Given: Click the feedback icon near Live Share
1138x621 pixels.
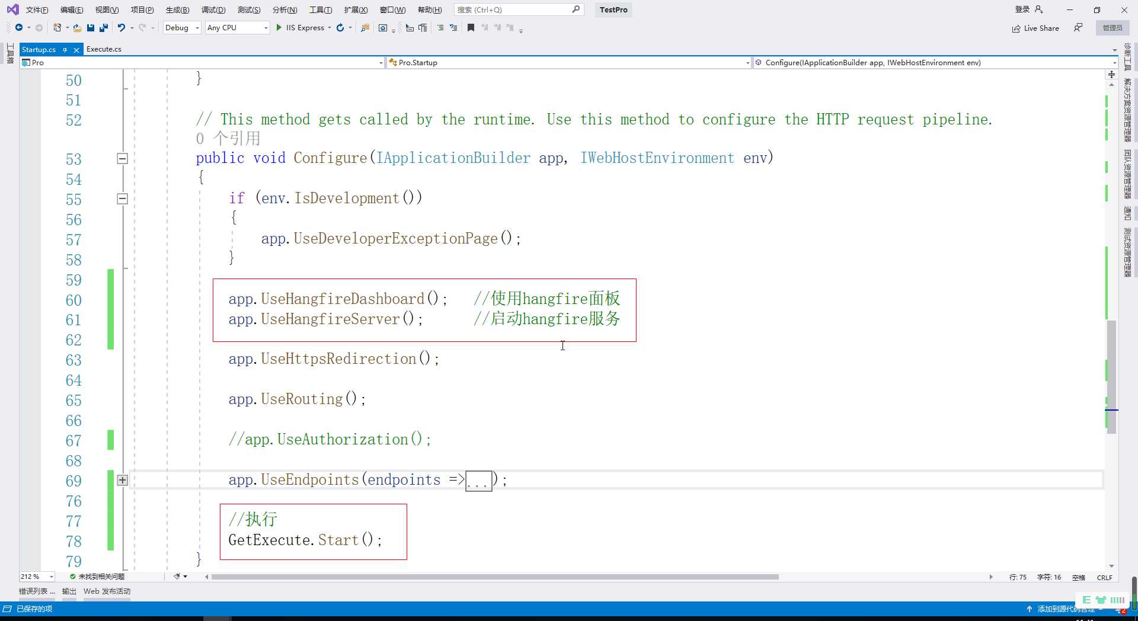Looking at the screenshot, I should point(1078,28).
